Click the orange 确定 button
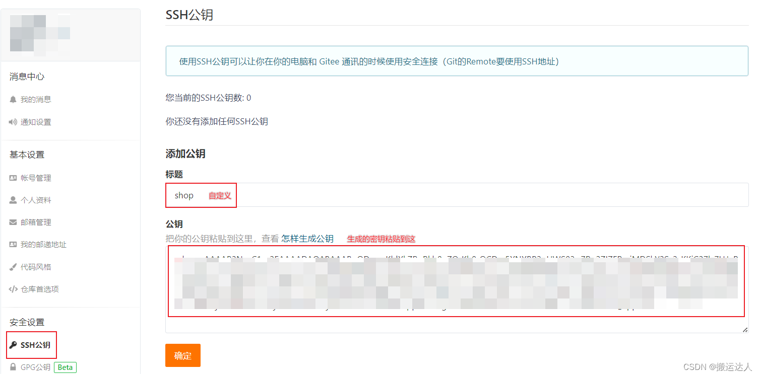760x376 pixels. click(183, 355)
